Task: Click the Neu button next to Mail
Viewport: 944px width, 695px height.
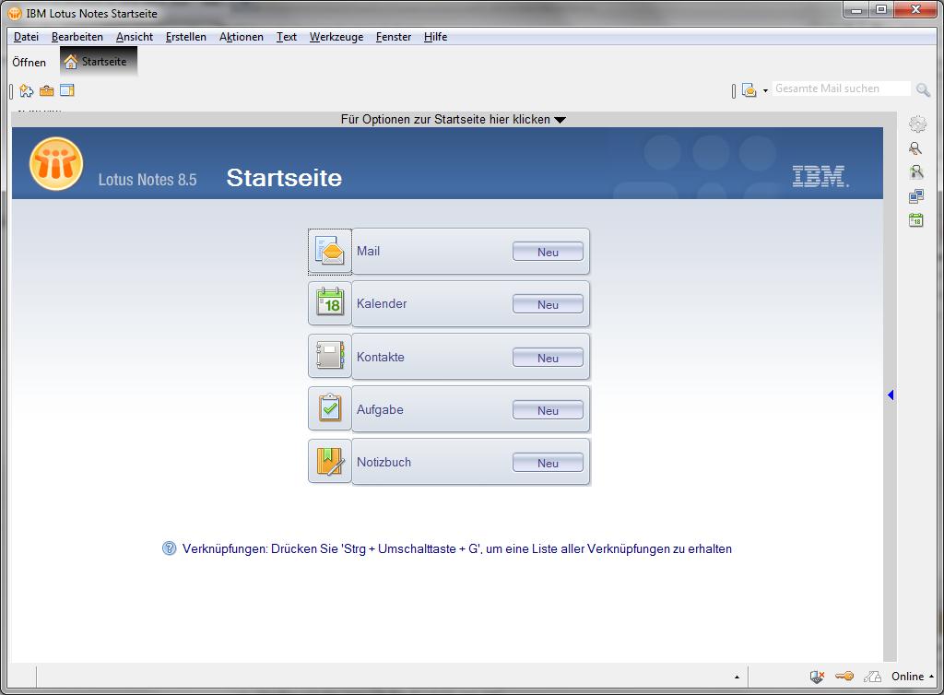Action: click(x=548, y=252)
